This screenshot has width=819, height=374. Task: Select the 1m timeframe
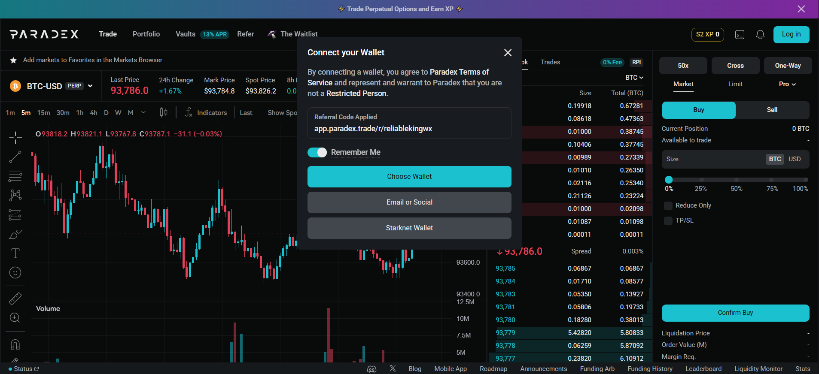10,113
